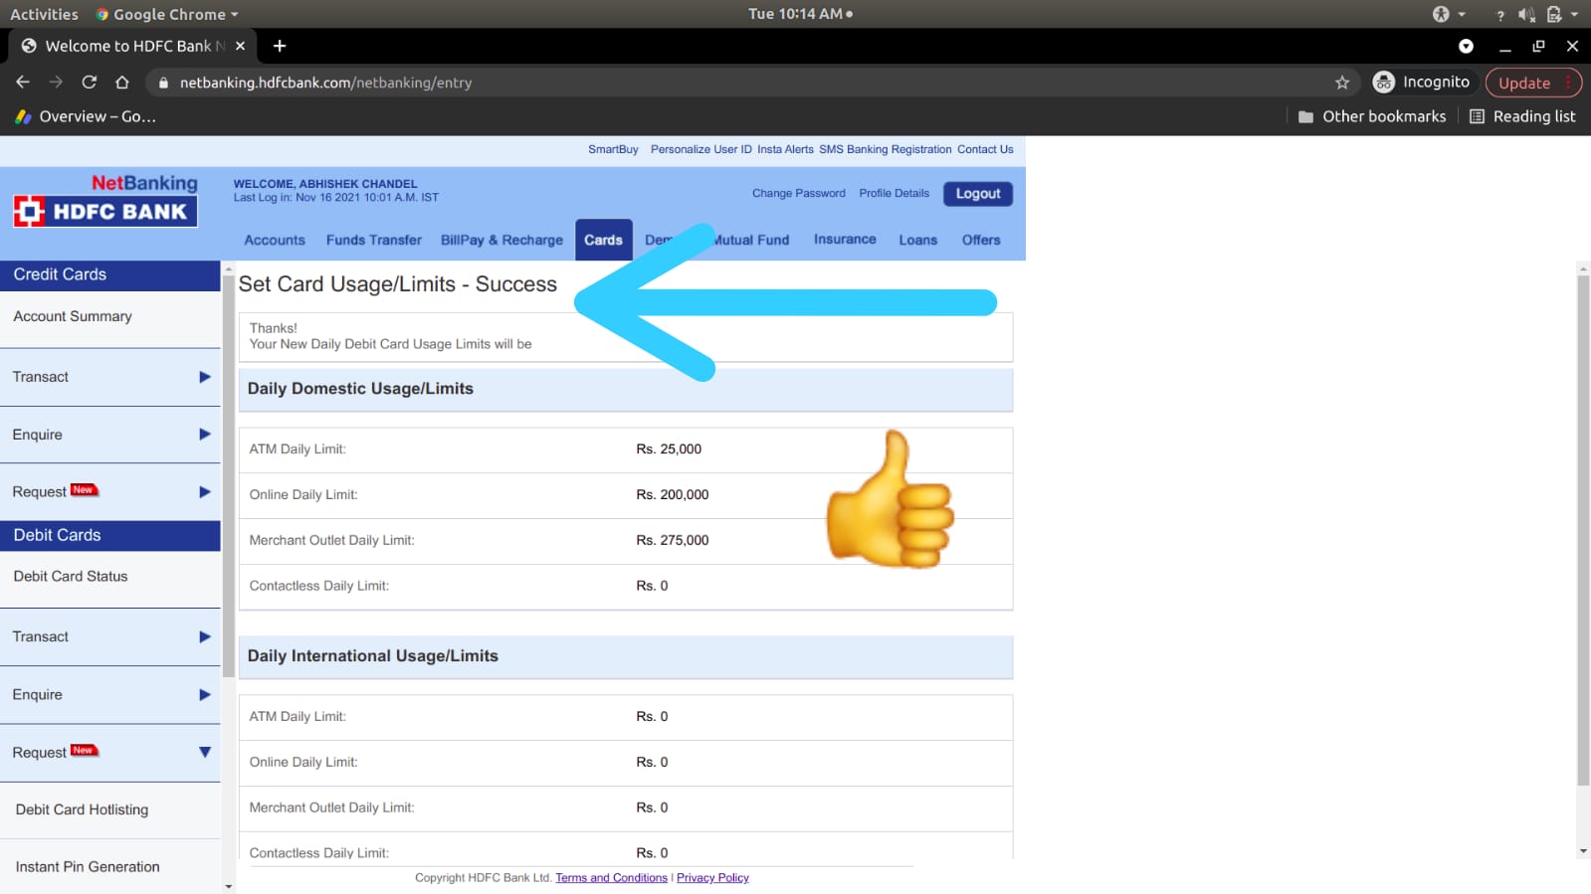Switch to the Mutual Fund tab
The image size is (1591, 894).
pyautogui.click(x=750, y=240)
